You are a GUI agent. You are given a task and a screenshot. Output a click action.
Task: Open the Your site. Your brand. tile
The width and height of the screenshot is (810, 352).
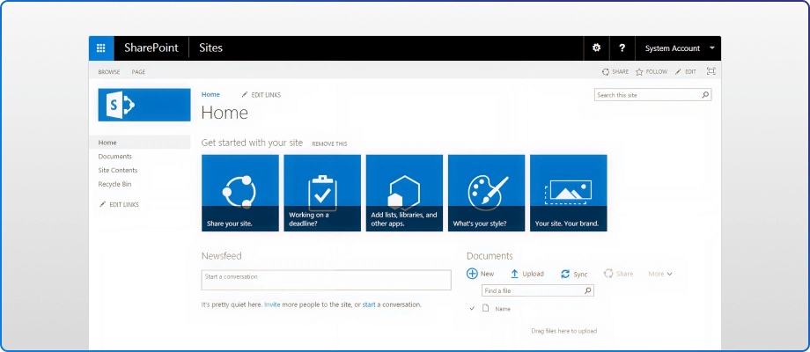pyautogui.click(x=569, y=193)
